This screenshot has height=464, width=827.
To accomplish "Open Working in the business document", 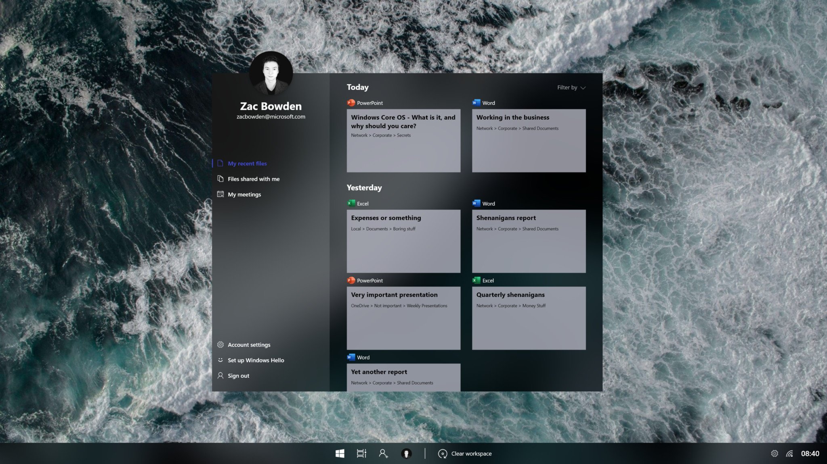I will point(529,140).
